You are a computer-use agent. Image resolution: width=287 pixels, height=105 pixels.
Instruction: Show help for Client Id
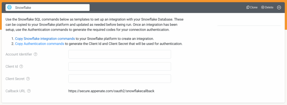21,66
